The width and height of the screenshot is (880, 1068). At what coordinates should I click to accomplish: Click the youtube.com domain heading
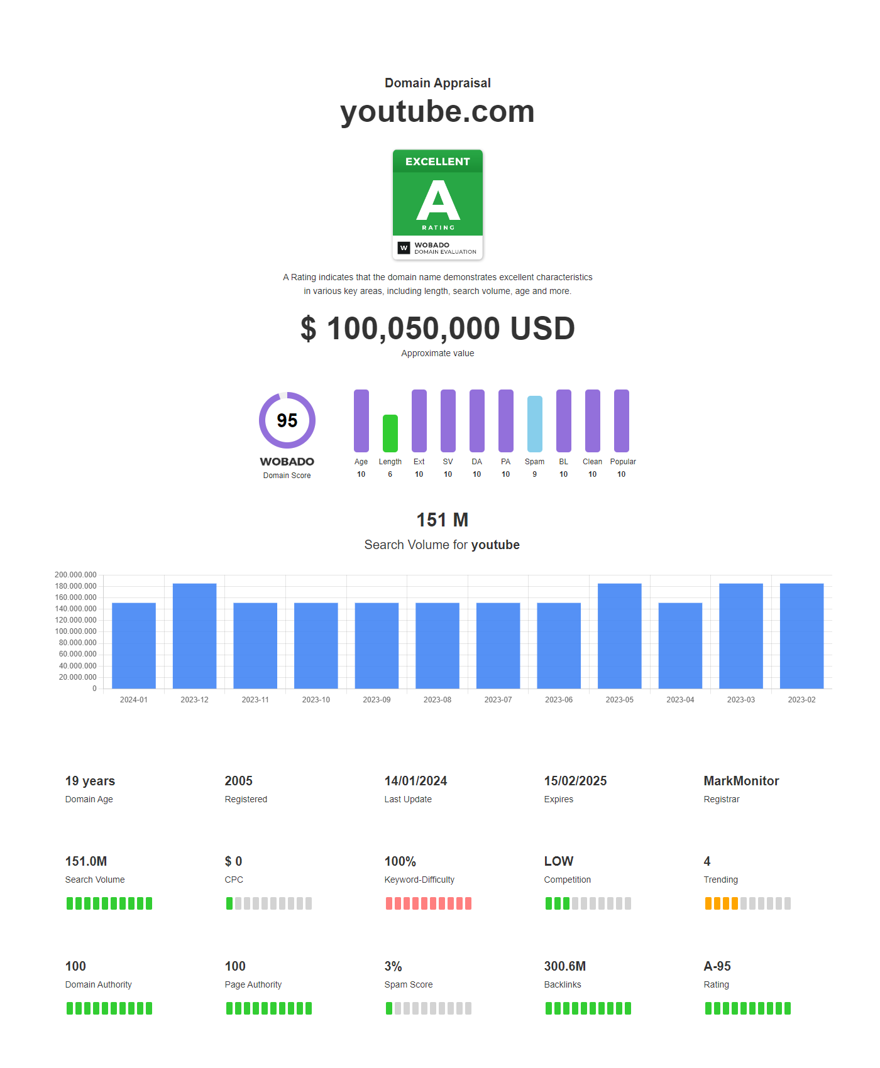[x=437, y=112]
